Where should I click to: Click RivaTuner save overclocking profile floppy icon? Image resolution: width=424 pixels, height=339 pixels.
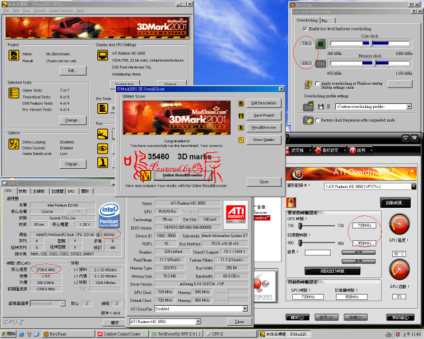tap(321, 107)
